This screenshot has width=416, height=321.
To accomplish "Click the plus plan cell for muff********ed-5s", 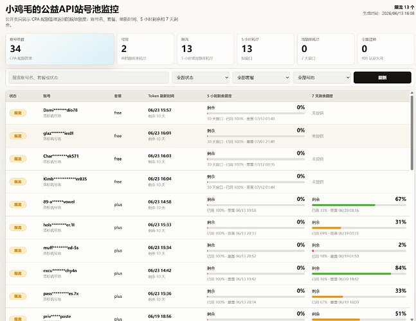I will [118, 250].
